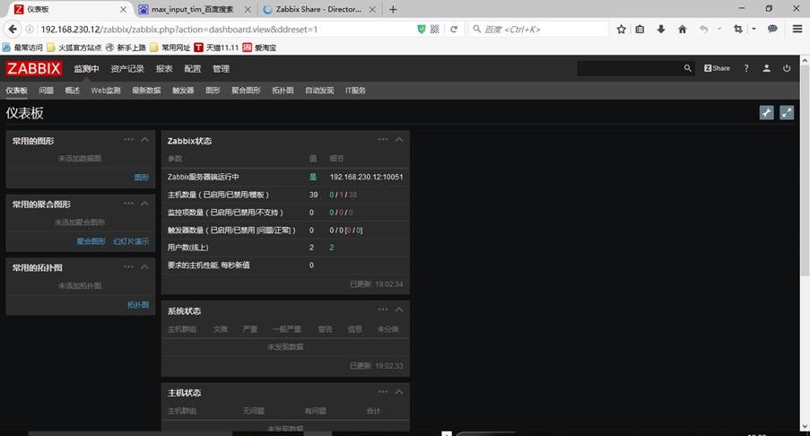Image resolution: width=810 pixels, height=436 pixels.
Task: Collapse the 常用的聚合图形 widget
Action: tap(144, 204)
